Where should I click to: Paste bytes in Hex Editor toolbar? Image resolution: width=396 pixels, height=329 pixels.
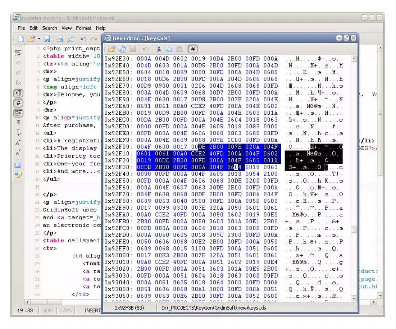click(179, 49)
